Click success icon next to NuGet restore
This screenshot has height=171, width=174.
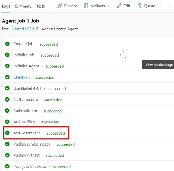(x=7, y=100)
